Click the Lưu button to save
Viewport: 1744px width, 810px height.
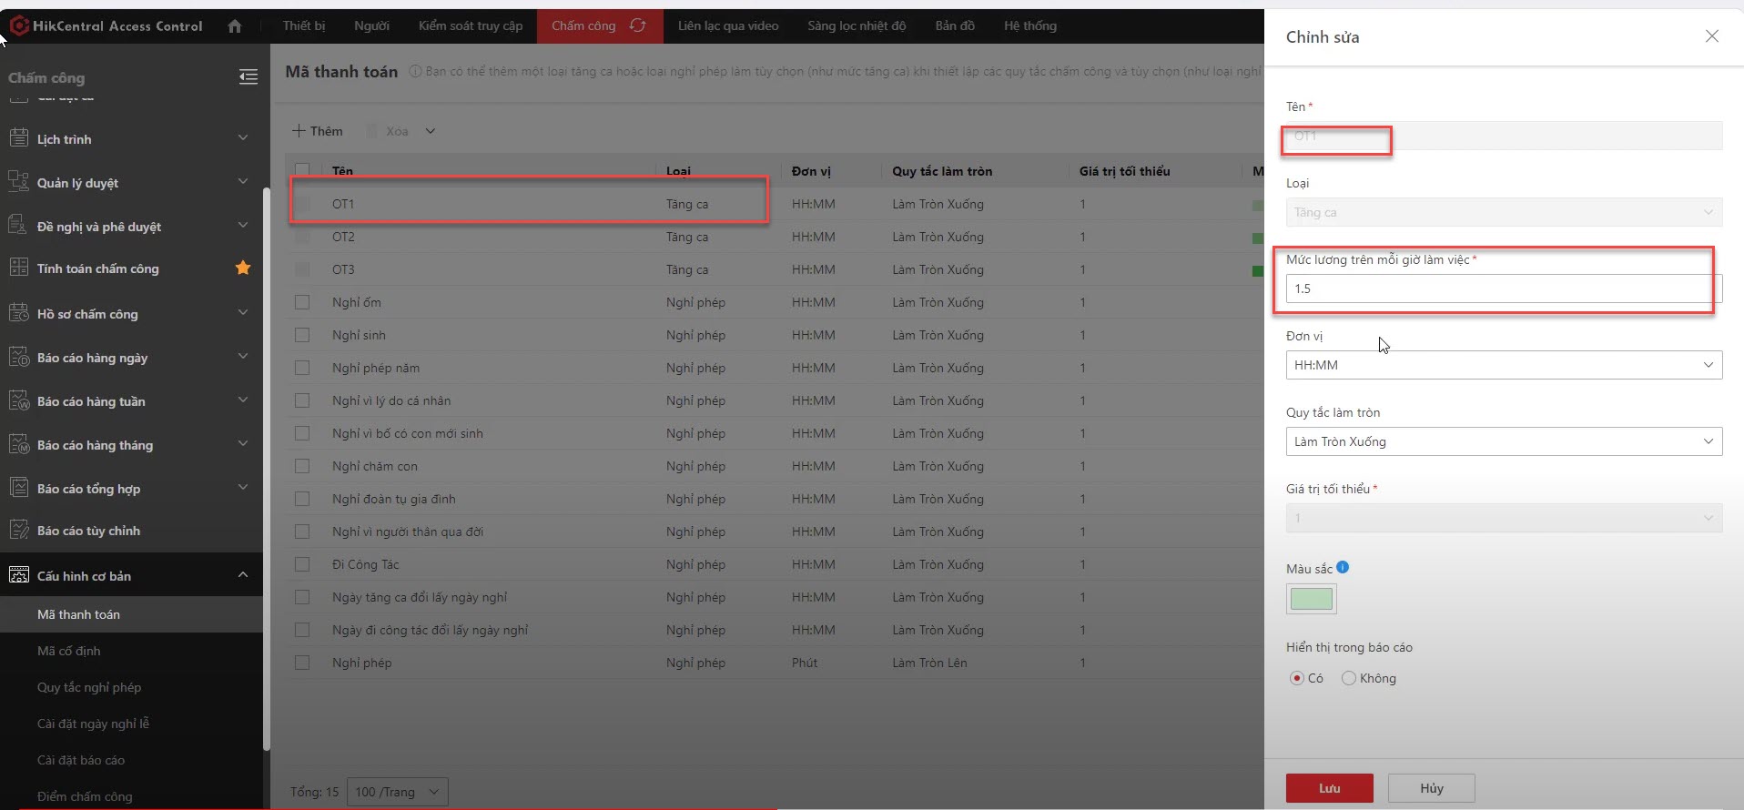click(x=1329, y=788)
